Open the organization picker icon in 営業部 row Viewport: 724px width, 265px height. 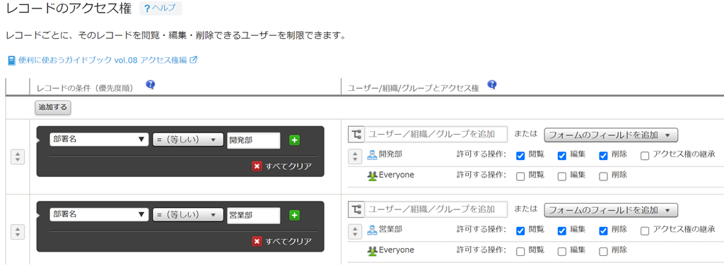tap(356, 210)
